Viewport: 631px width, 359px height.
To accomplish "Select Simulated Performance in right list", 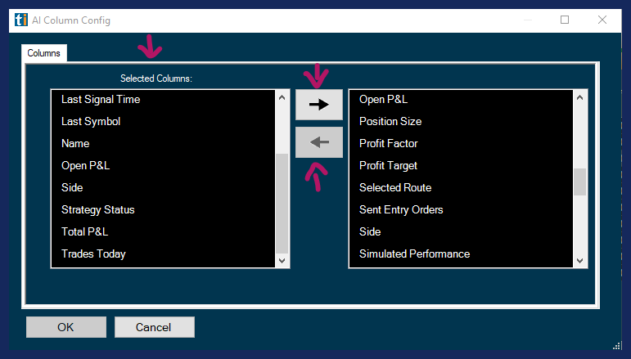I will (414, 254).
